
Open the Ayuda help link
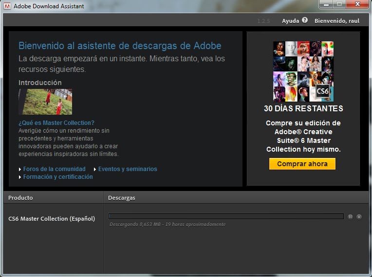coord(290,21)
